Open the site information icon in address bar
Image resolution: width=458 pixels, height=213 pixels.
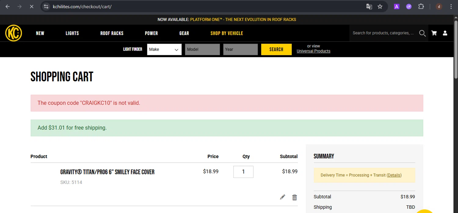tap(46, 6)
